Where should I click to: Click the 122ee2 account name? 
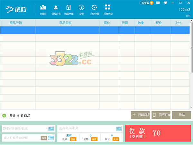(x=185, y=10)
